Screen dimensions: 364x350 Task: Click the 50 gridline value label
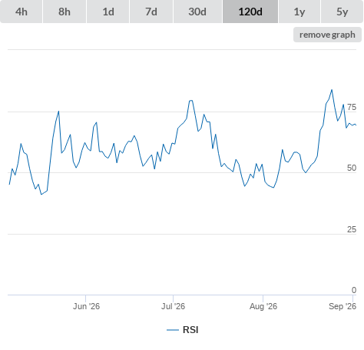[x=352, y=168]
